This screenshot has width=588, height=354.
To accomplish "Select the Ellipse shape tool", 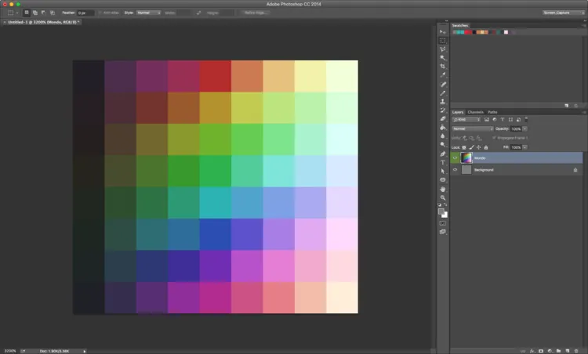I will [443, 180].
